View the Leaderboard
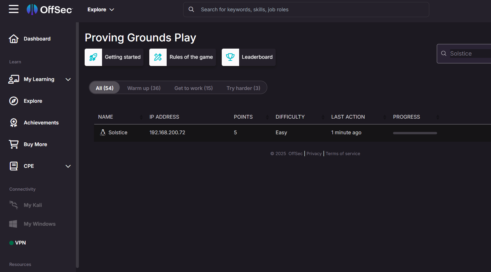The height and width of the screenshot is (272, 491). pos(249,57)
